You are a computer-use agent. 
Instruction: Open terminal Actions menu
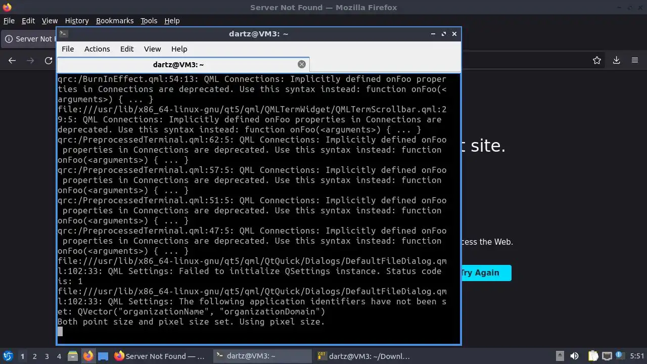97,49
